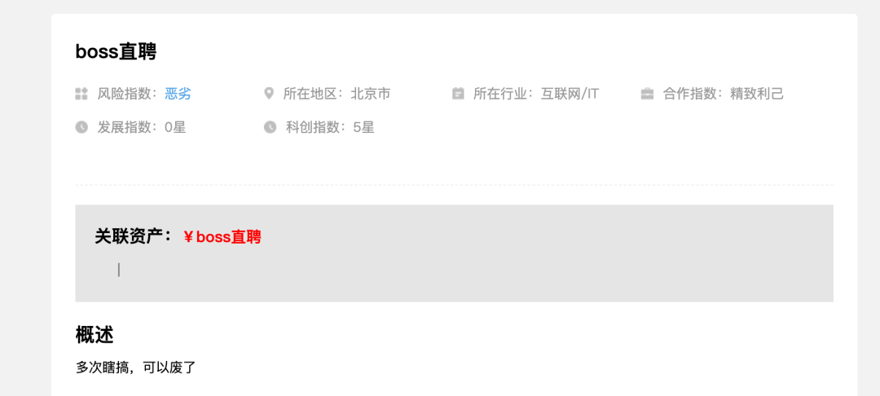Select the boss直聘 page title
The image size is (880, 396).
(x=116, y=51)
